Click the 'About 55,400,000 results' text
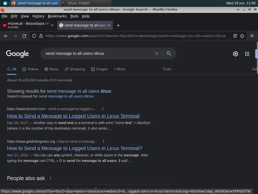 point(40,80)
